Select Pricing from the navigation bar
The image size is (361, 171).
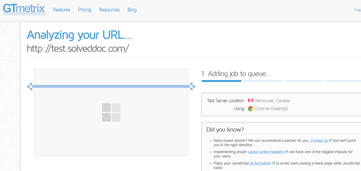pyautogui.click(x=84, y=10)
